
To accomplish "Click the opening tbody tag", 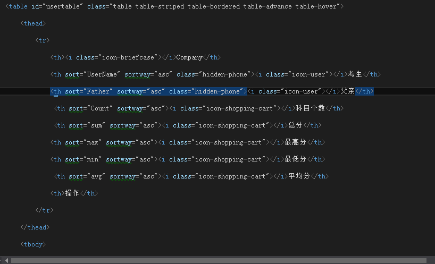I will tap(33, 244).
